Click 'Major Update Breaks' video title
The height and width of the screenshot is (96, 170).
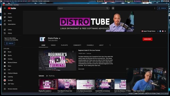tap(139, 91)
